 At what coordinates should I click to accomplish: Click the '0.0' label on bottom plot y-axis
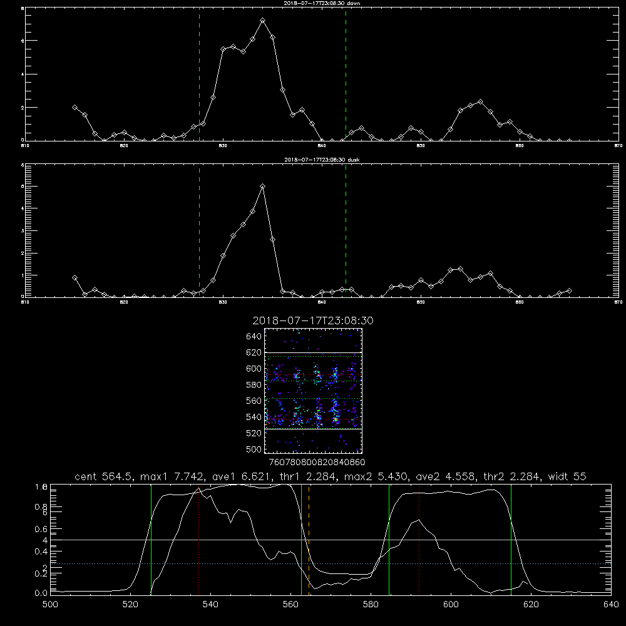point(41,593)
